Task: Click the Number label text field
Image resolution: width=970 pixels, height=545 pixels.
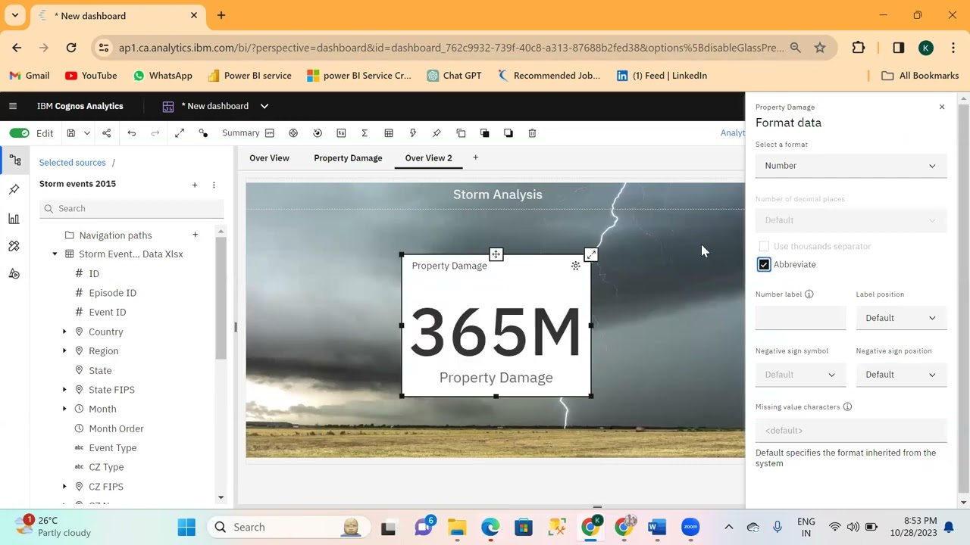Action: click(x=800, y=318)
